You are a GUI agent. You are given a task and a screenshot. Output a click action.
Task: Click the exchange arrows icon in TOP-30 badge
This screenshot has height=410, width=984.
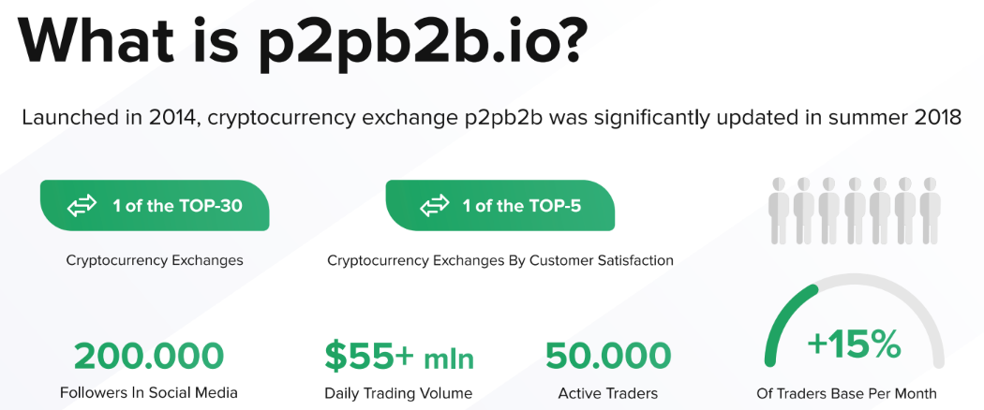82,206
